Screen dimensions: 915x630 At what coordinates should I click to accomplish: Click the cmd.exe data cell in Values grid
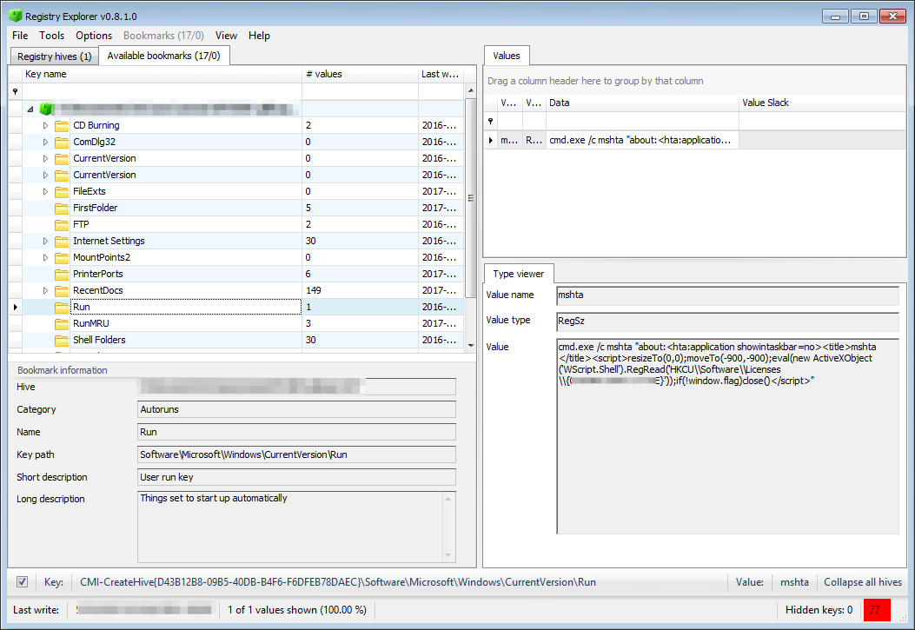click(x=642, y=140)
